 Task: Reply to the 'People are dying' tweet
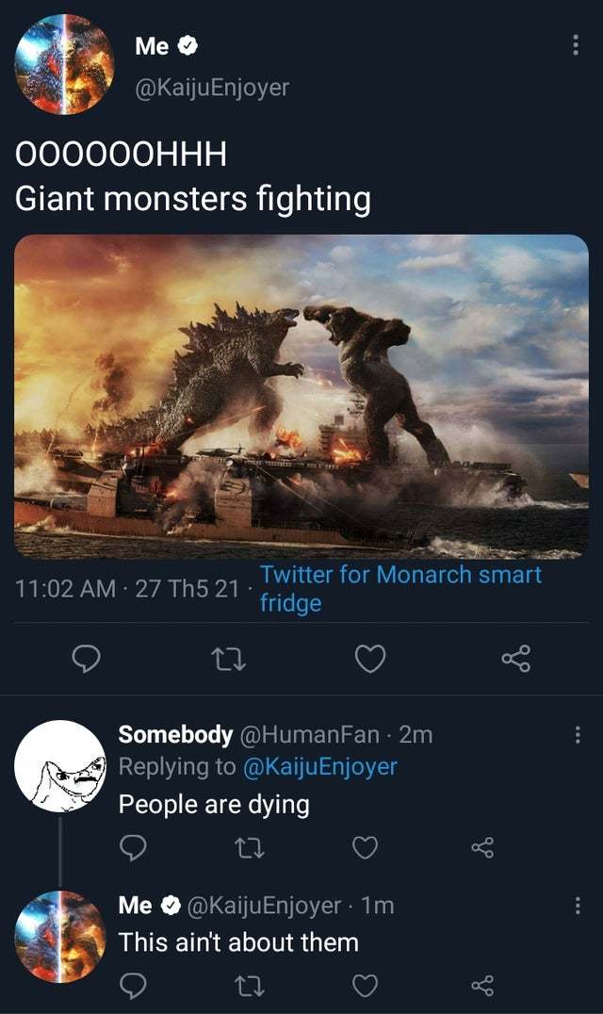133,848
